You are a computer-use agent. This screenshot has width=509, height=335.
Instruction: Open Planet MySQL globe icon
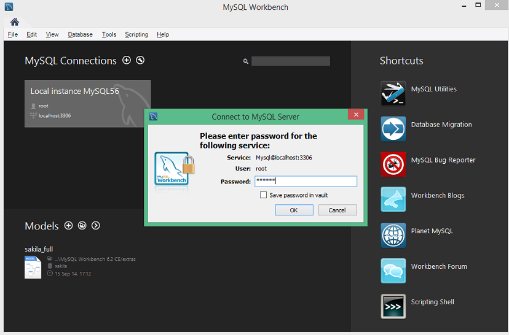393,235
